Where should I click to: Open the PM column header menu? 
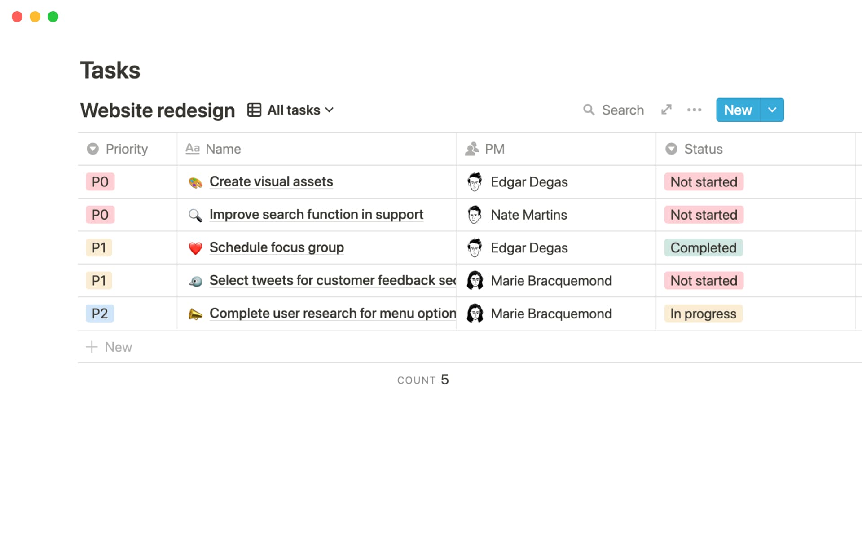point(494,149)
